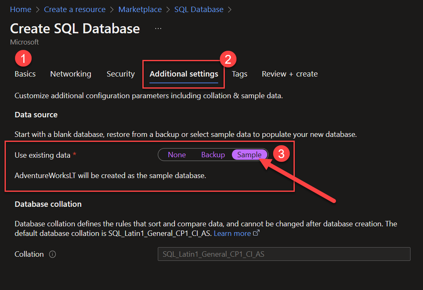The width and height of the screenshot is (423, 290).
Task: Go to Create a resource breadcrumb
Action: point(75,10)
